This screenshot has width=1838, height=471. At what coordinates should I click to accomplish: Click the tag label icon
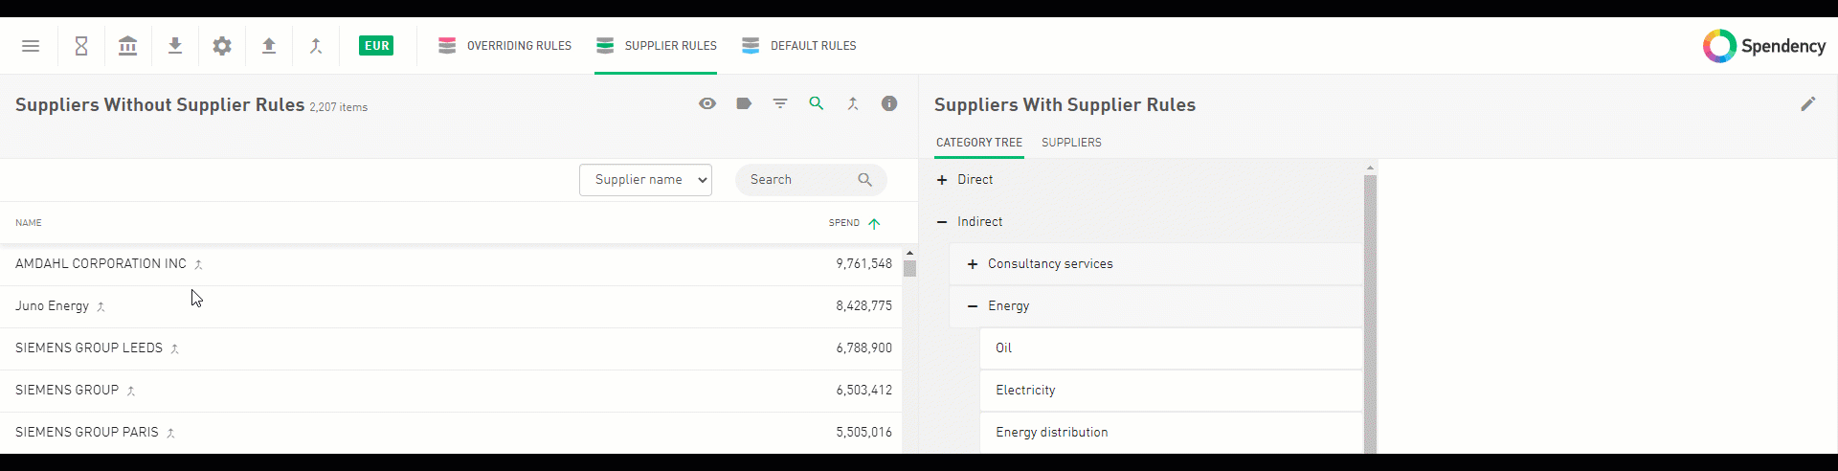coord(744,103)
